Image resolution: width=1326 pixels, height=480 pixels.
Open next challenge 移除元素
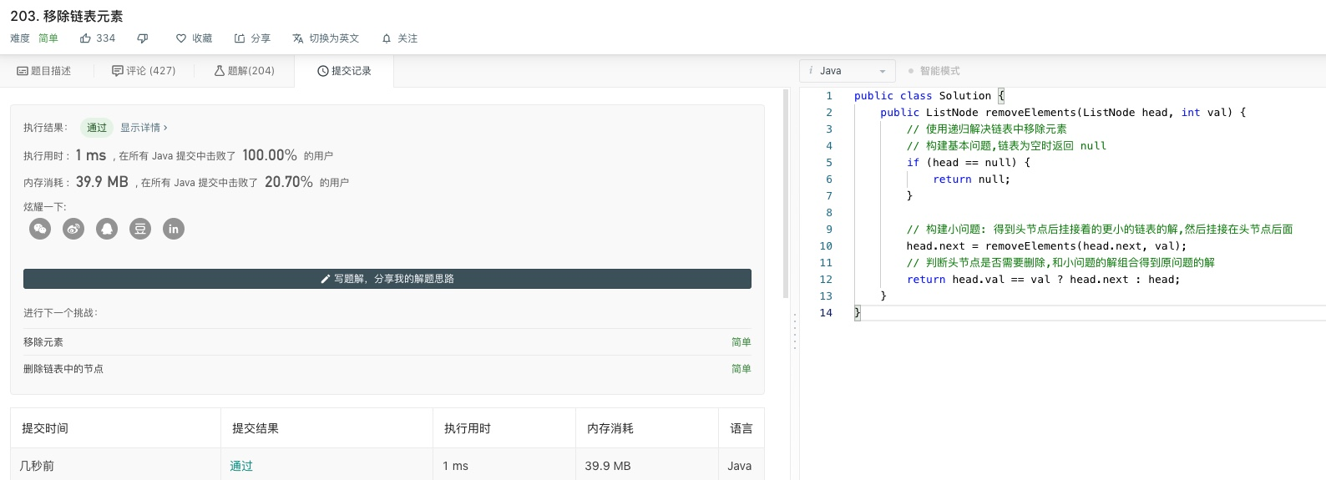(43, 342)
